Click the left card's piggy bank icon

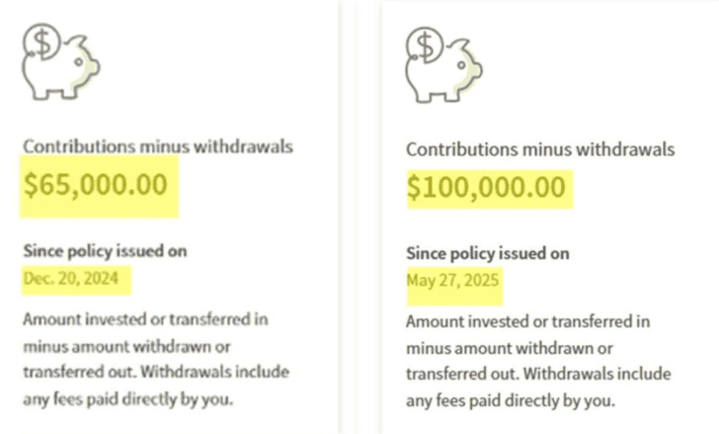tap(61, 62)
